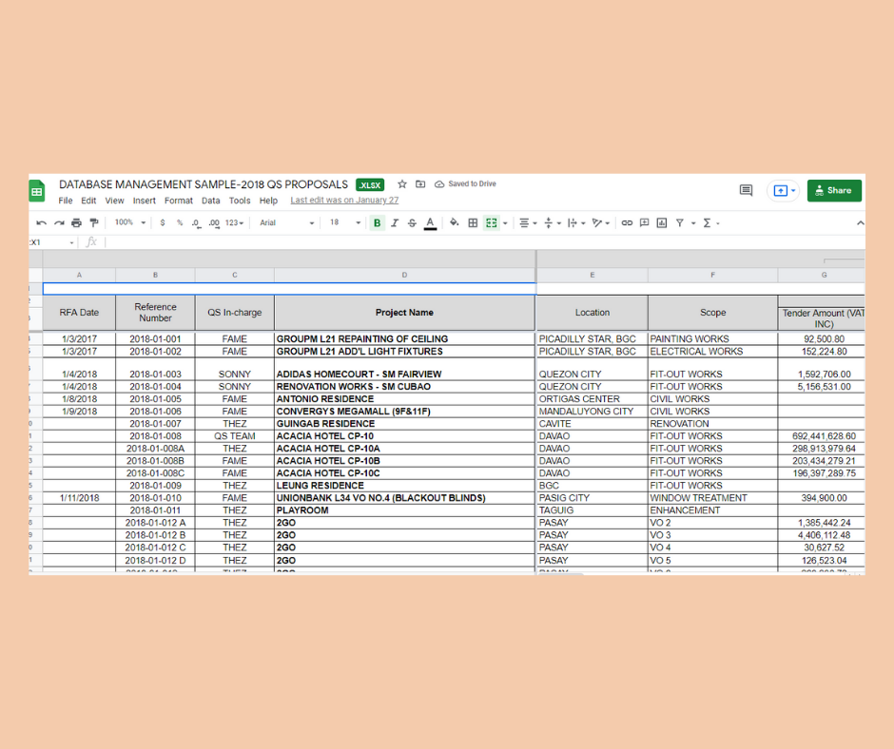
Task: Open merge cells options arrow
Action: coord(505,223)
